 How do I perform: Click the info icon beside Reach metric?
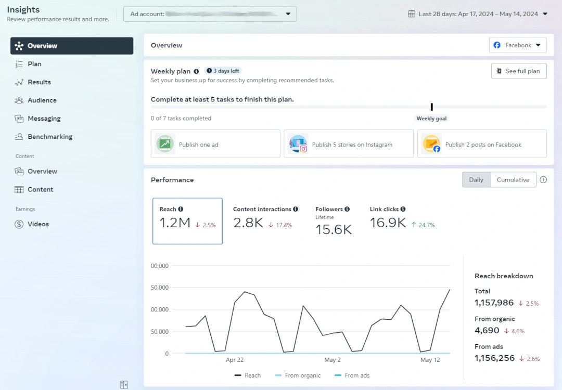pos(181,209)
